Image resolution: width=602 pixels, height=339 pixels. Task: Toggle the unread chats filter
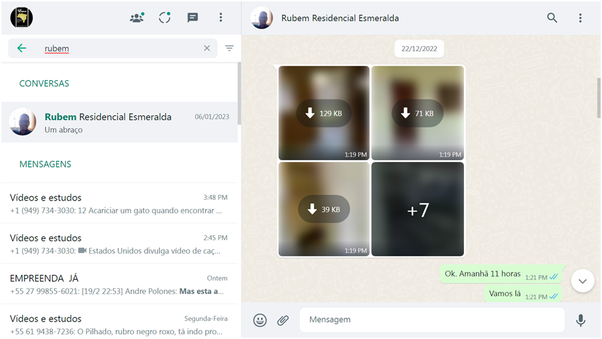click(229, 48)
